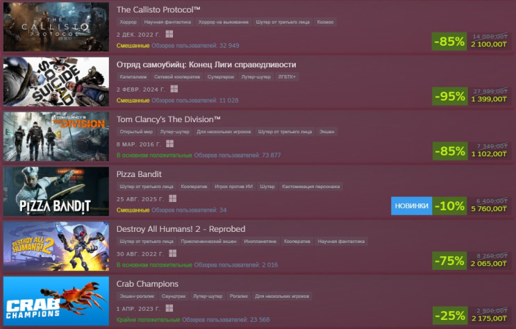Select the Кооператив tag on Destroy All Humans
This screenshot has height=329, width=516.
click(297, 241)
